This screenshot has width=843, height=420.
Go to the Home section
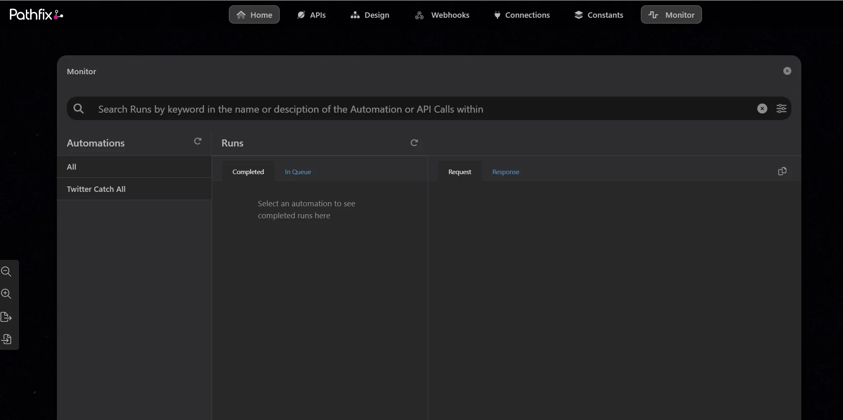[254, 15]
